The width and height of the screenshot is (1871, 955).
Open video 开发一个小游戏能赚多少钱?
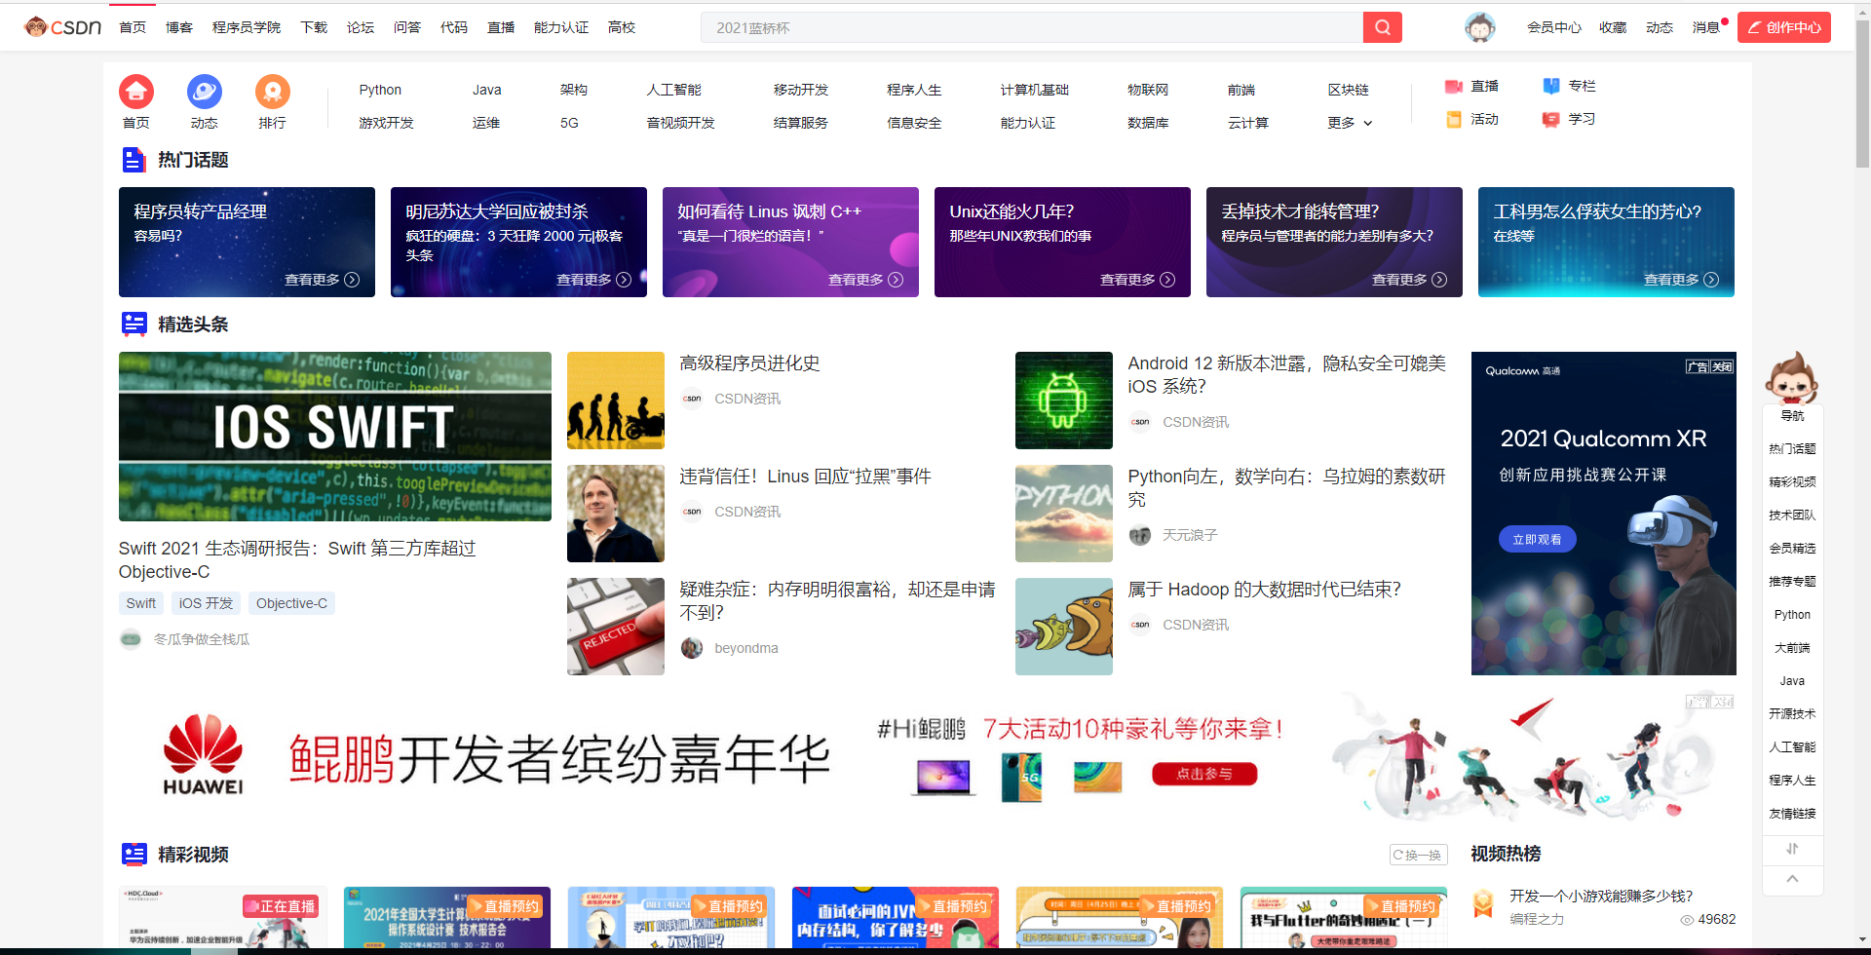[1601, 897]
